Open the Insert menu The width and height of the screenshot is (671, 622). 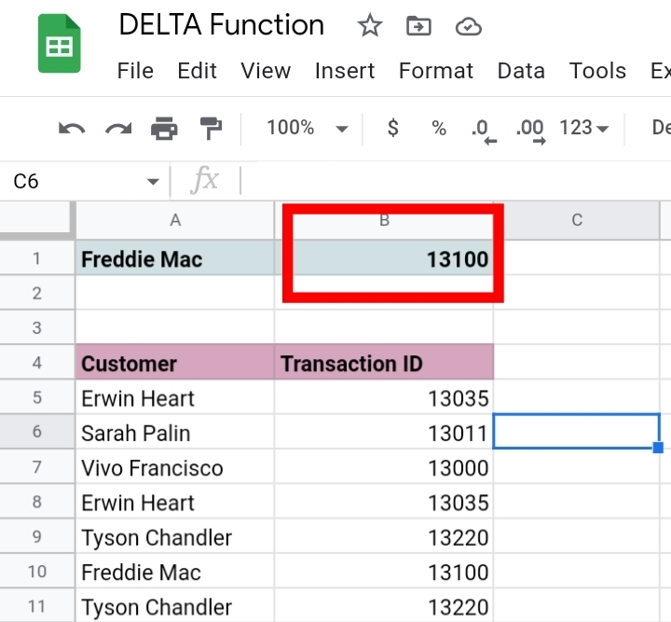tap(345, 71)
